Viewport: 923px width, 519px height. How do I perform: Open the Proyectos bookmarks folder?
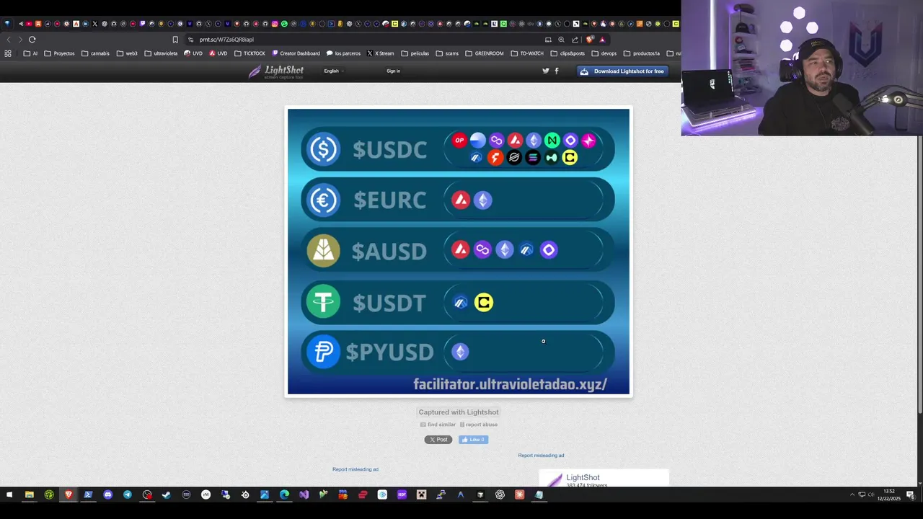59,53
